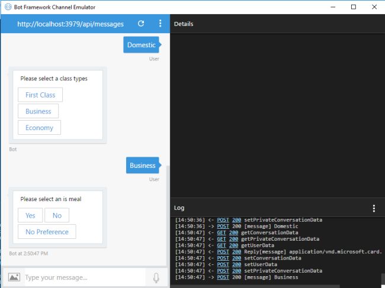Open 200 link for setConversationData entry
This screenshot has width=385, height=288.
[x=236, y=258]
